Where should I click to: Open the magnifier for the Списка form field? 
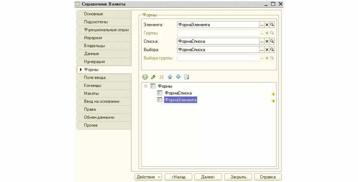tap(272, 41)
